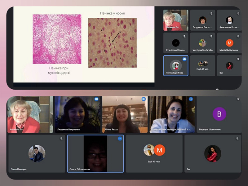Open three-dot options on Ольга Оболонская tile
This screenshot has height=186, width=248.
[120, 139]
